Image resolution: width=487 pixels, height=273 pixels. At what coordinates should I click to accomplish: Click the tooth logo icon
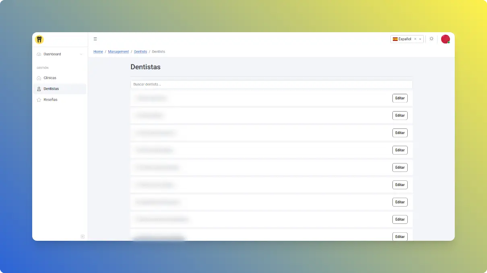coord(39,39)
